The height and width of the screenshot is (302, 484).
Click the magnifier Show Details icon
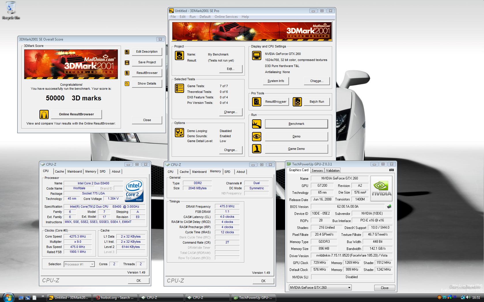pyautogui.click(x=127, y=84)
